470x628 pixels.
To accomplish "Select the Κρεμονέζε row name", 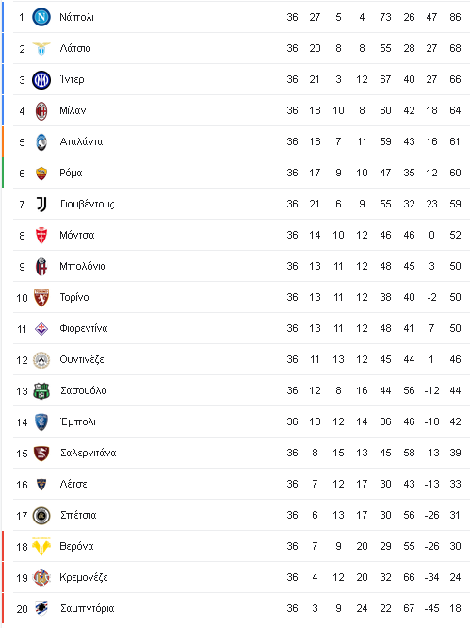I will 84,577.
